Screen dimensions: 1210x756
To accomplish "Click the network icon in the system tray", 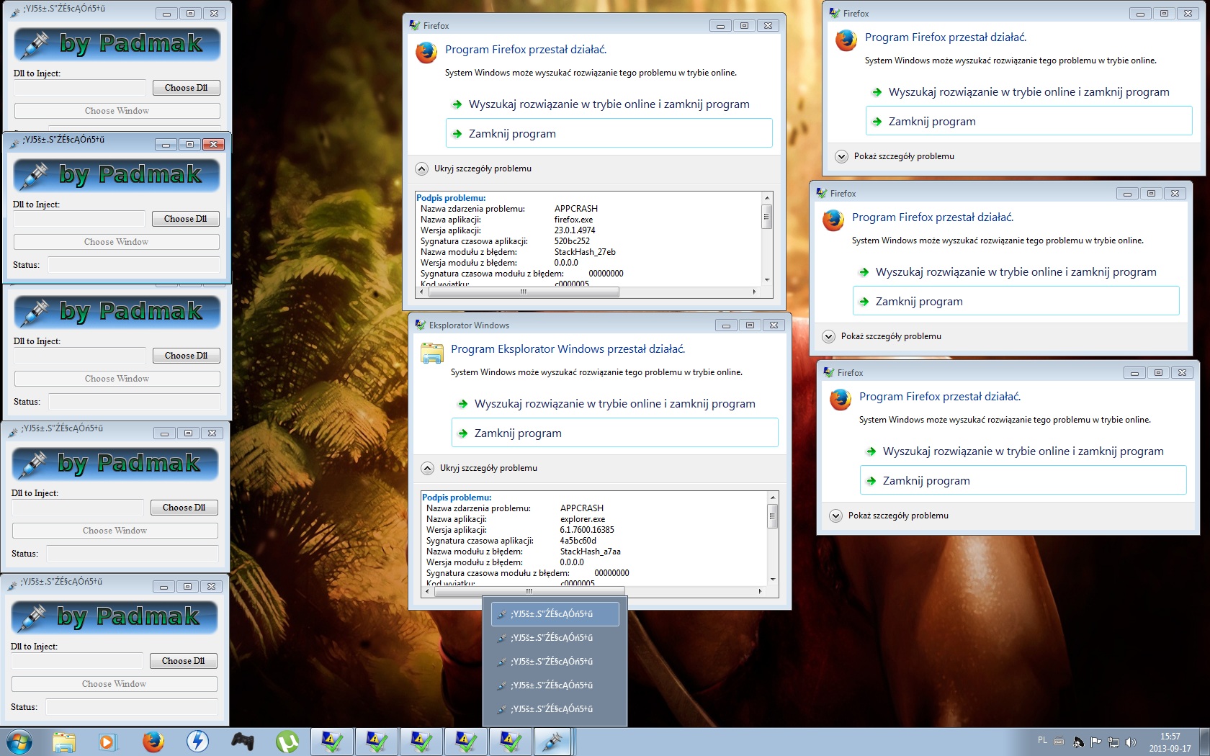I will click(x=1113, y=742).
